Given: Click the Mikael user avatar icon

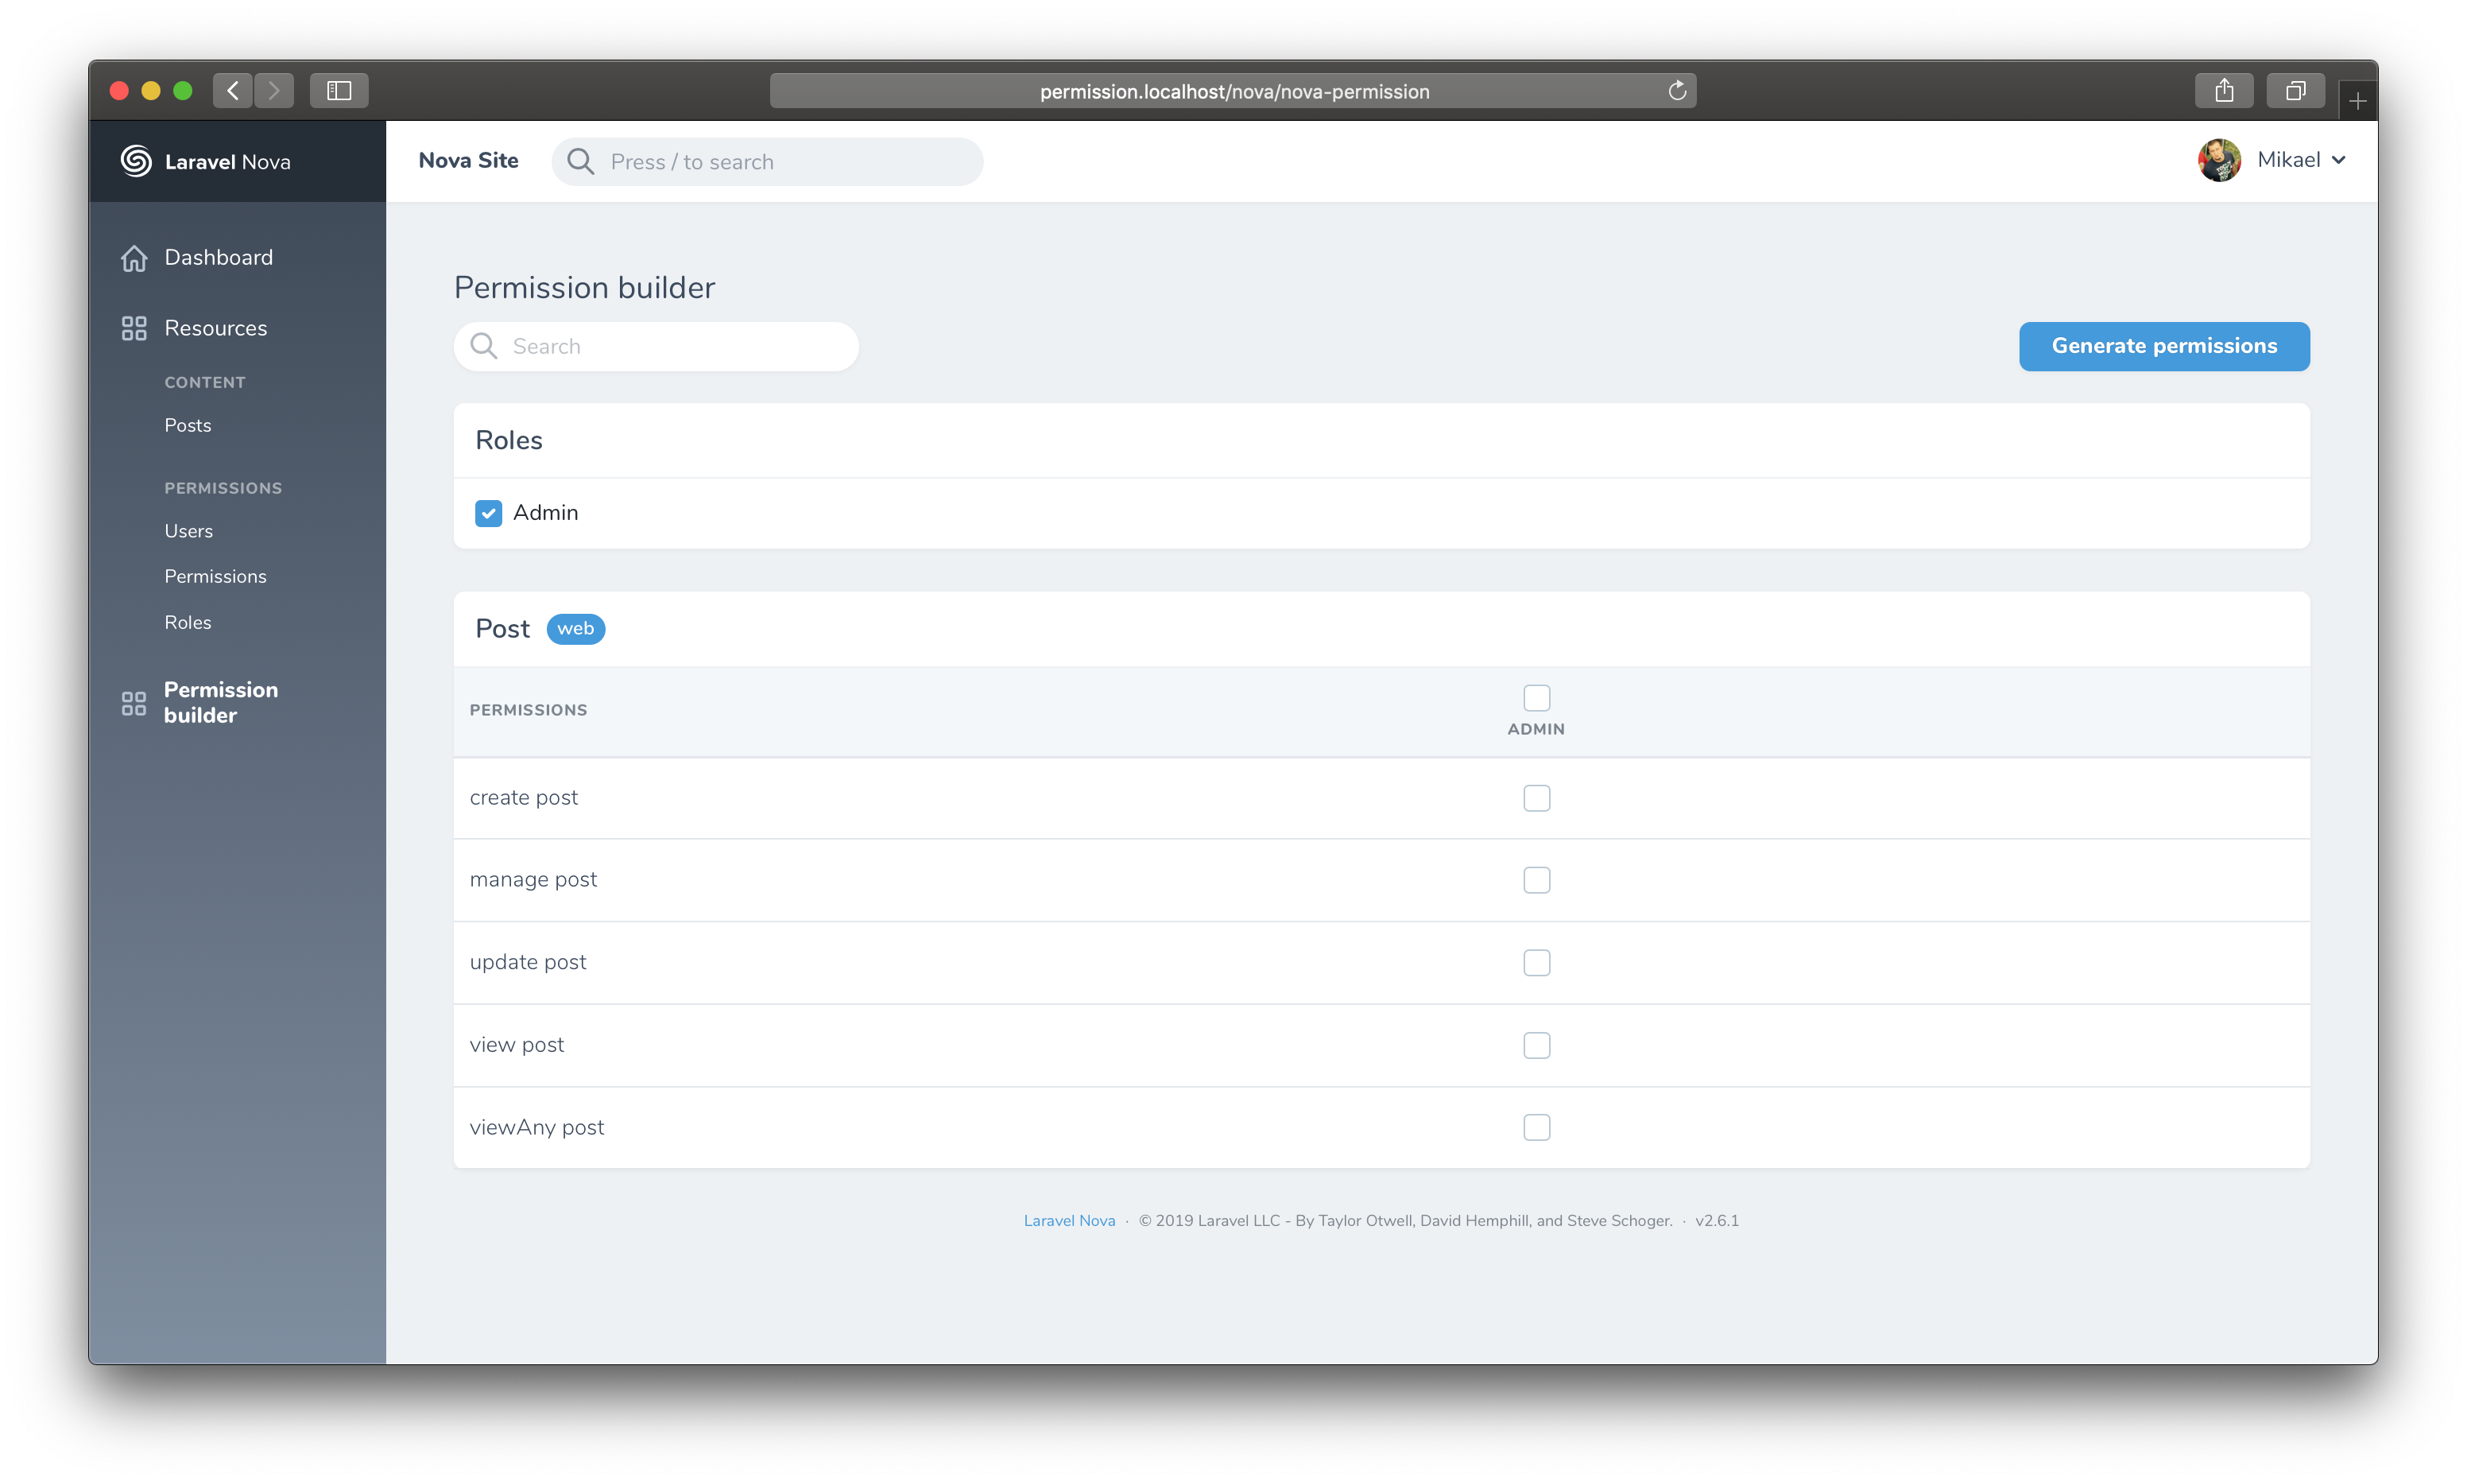Looking at the screenshot, I should [2218, 161].
